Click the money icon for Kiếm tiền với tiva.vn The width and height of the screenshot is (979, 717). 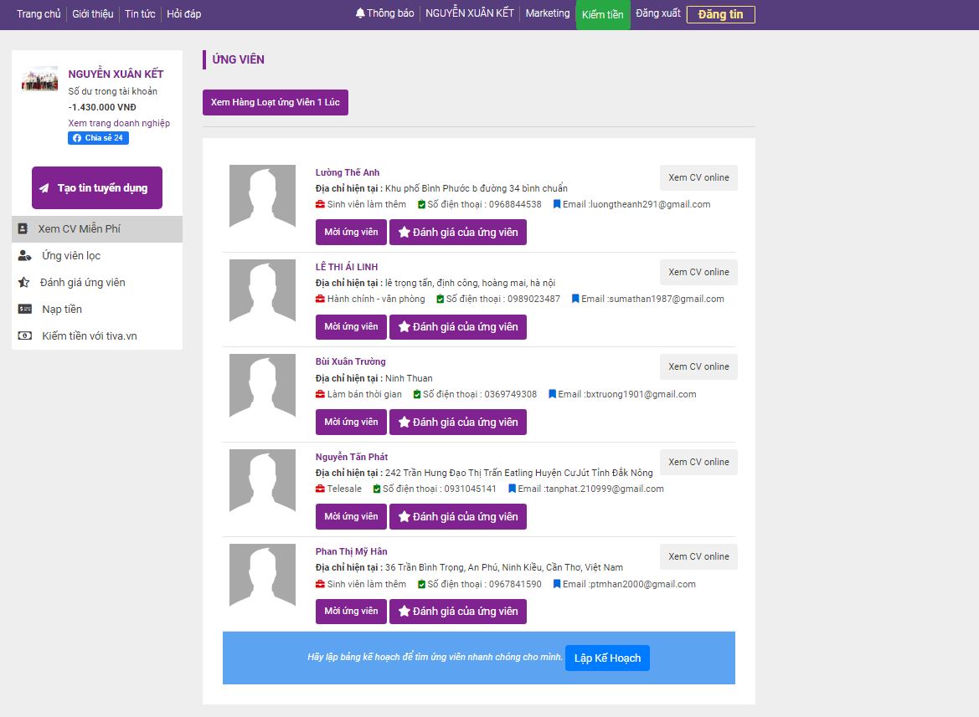25,336
